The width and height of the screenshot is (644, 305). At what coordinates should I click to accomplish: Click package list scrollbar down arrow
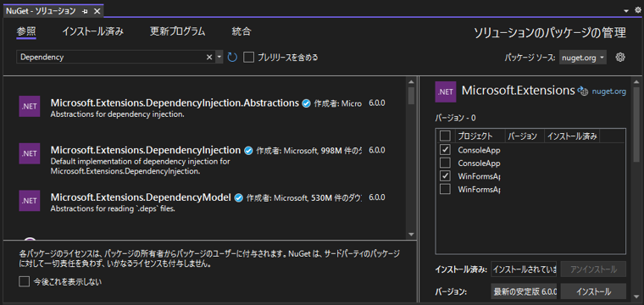pyautogui.click(x=411, y=234)
